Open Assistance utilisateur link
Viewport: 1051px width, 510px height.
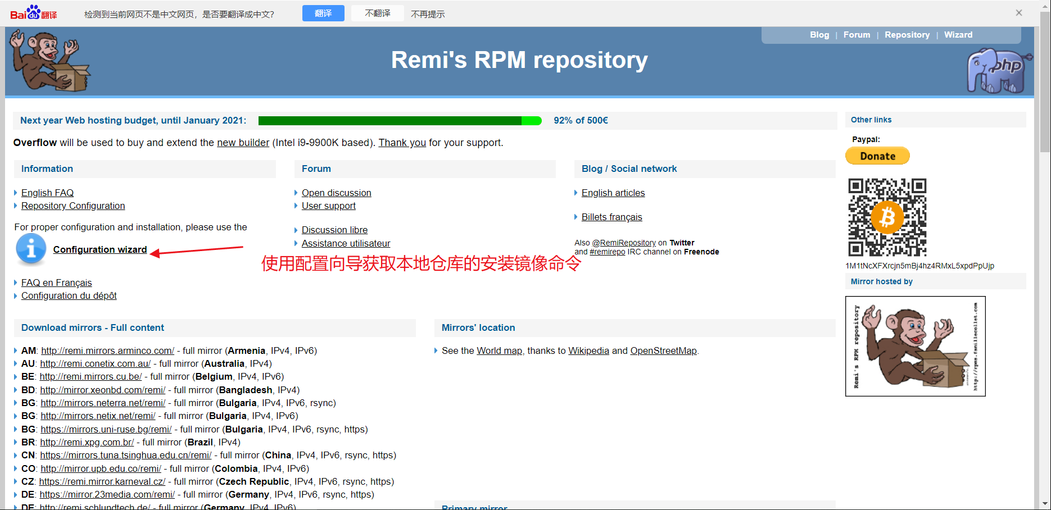click(x=346, y=243)
